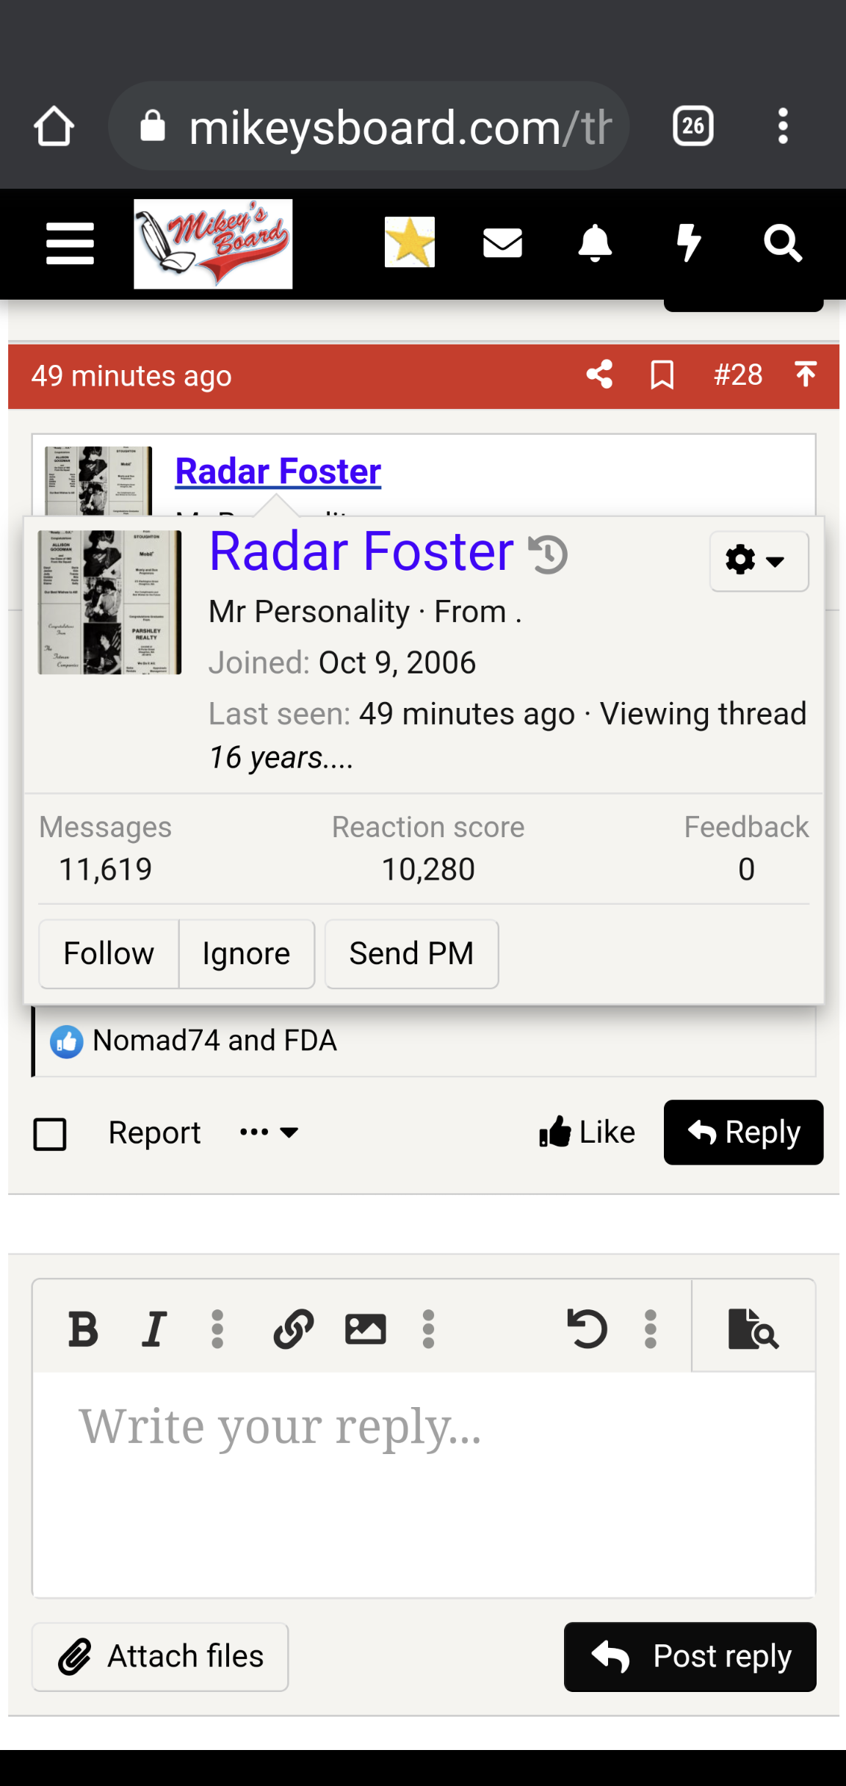The image size is (846, 1786).
Task: Open the inbox envelope icon
Action: pos(502,243)
